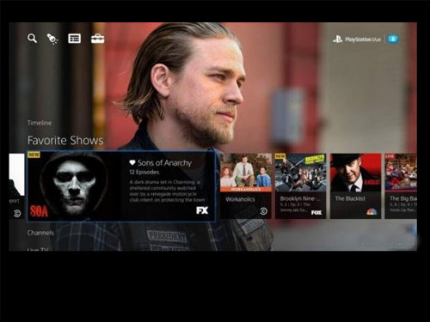The width and height of the screenshot is (430, 322).
Task: Open The Blacklist show tile
Action: pyautogui.click(x=355, y=186)
